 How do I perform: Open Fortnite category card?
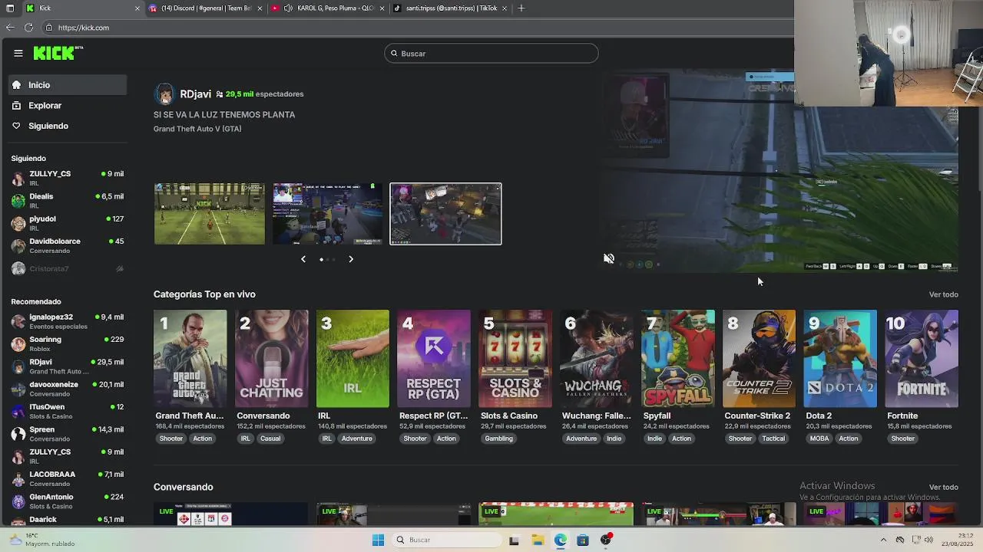922,359
